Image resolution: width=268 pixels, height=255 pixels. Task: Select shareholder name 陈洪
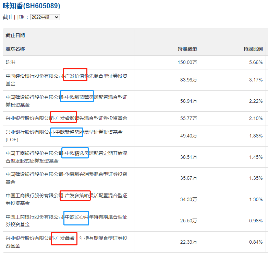click(10, 62)
